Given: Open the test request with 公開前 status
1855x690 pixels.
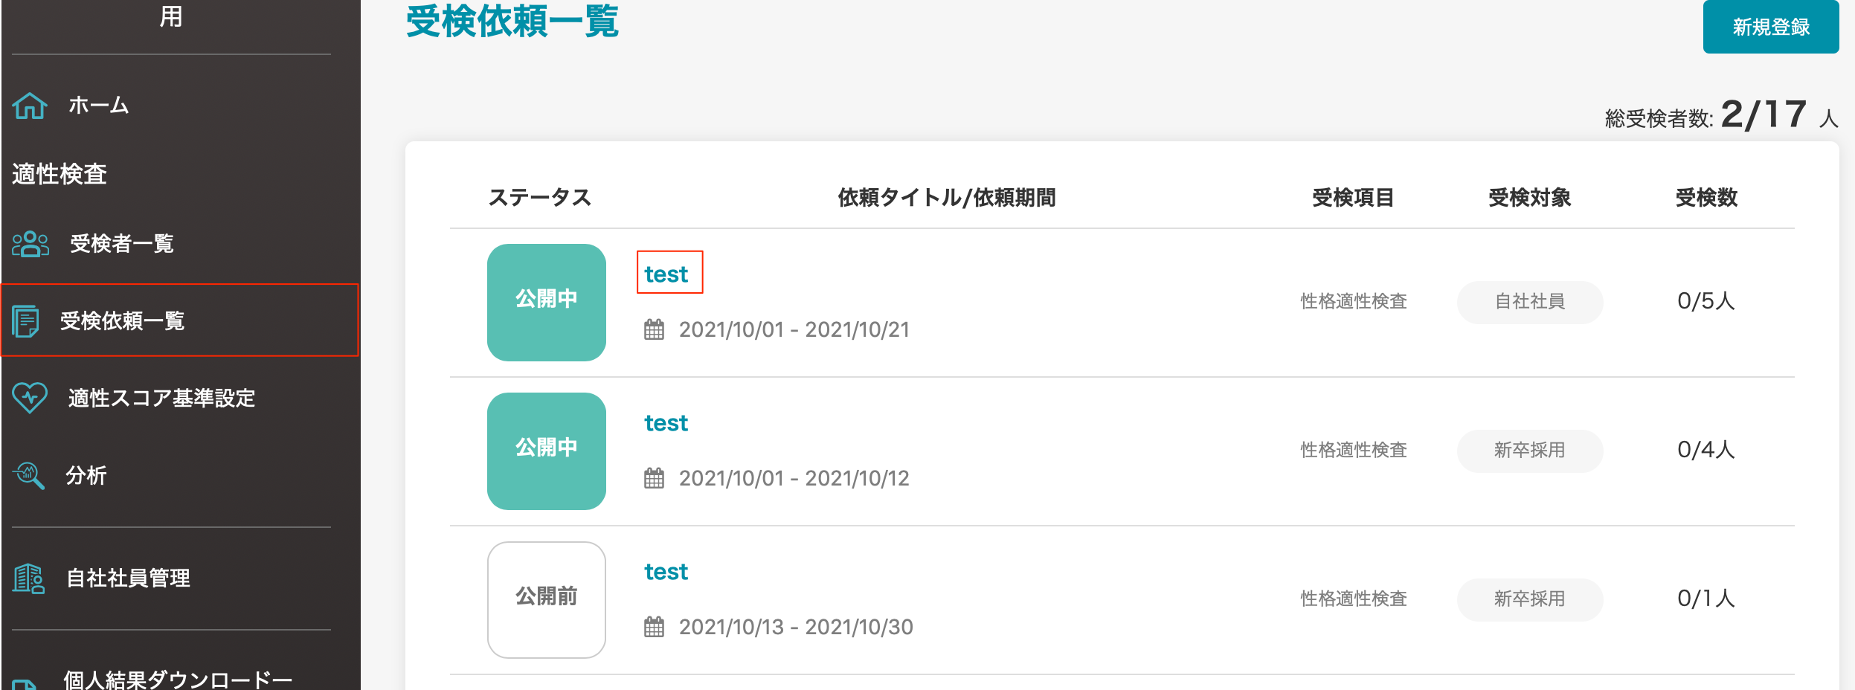Looking at the screenshot, I should click(x=666, y=571).
